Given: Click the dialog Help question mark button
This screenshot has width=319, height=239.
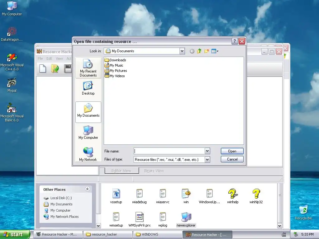Looking at the screenshot, I should pyautogui.click(x=235, y=41).
